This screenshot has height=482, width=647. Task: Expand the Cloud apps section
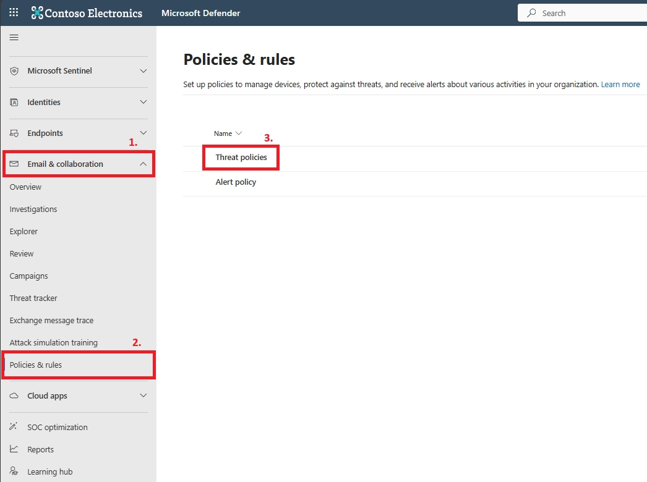coord(144,395)
